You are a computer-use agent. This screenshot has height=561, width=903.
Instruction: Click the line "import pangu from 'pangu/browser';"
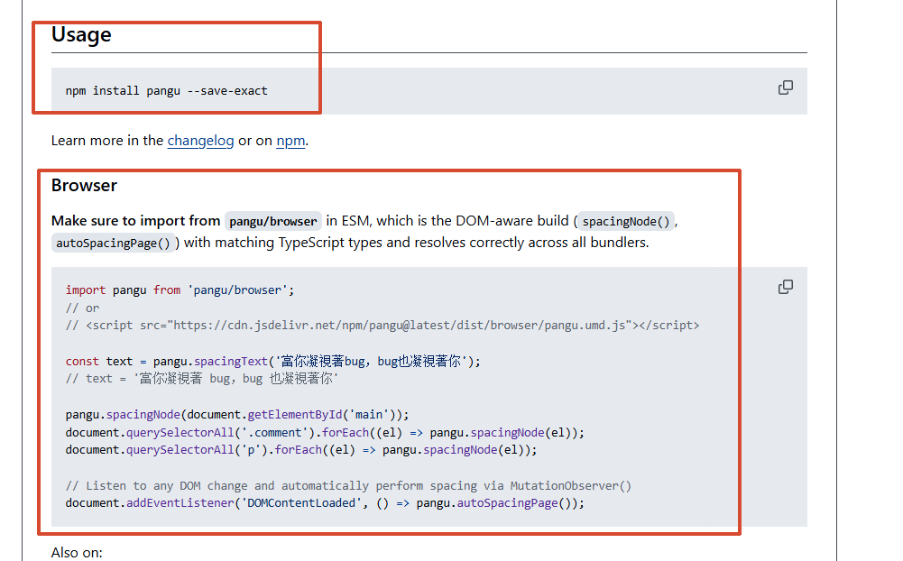[x=180, y=290]
